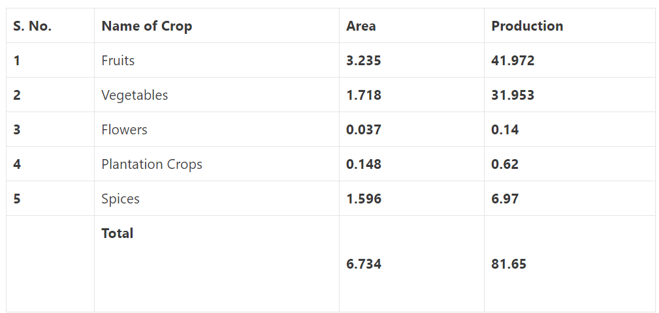Image resolution: width=659 pixels, height=313 pixels.
Task: Click the total production value 81.65
Action: click(x=509, y=264)
